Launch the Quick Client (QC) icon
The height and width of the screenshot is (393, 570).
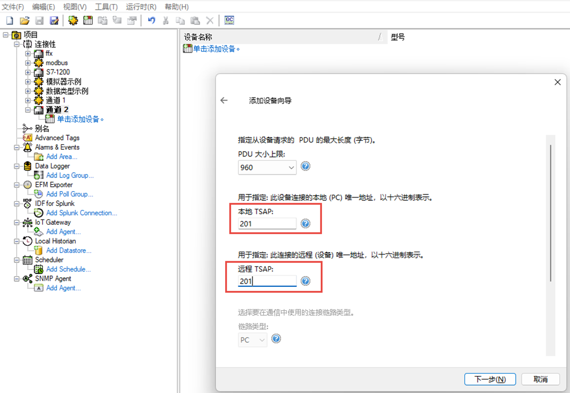(x=230, y=21)
